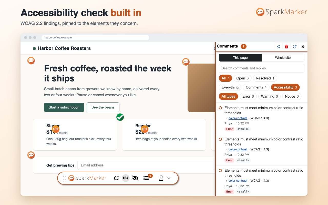Click the refresh icon in Comments header
The height and width of the screenshot is (205, 328).
pyautogui.click(x=295, y=46)
